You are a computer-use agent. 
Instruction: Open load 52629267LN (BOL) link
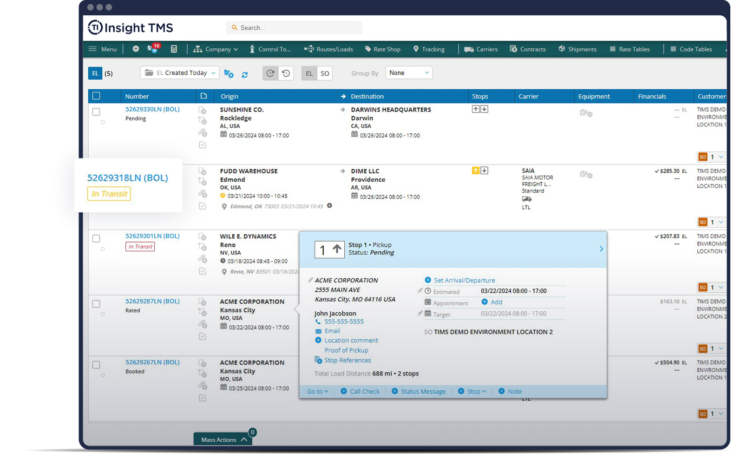coord(152,362)
